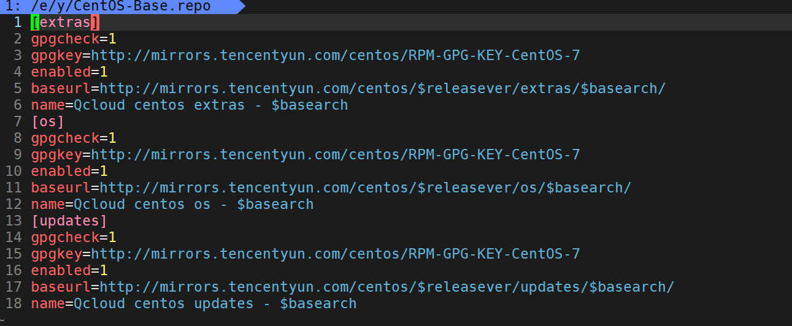792x326 pixels.
Task: Click 'Qcloud centos os' name text
Action: click(142, 205)
